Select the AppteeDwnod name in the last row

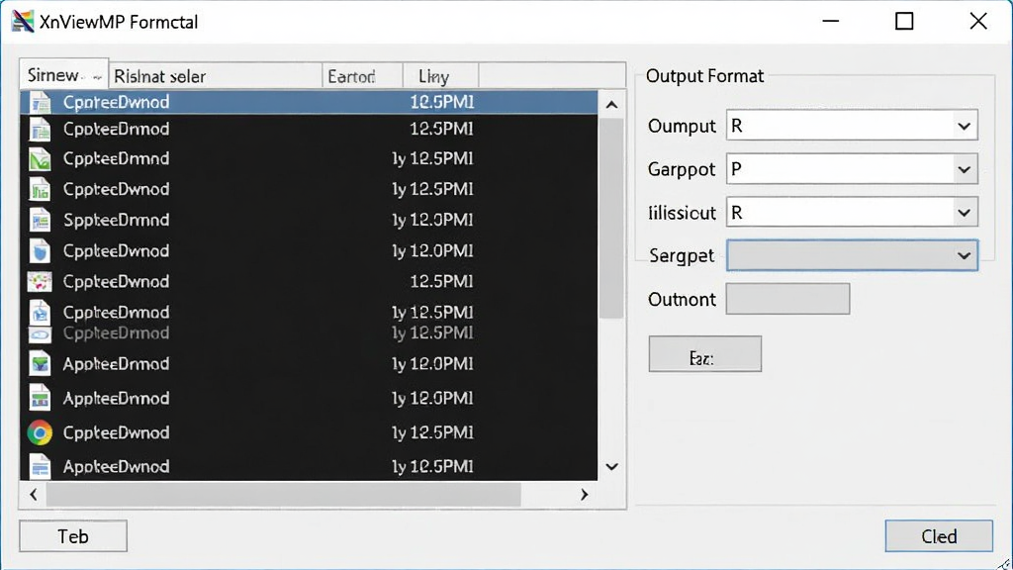click(117, 467)
